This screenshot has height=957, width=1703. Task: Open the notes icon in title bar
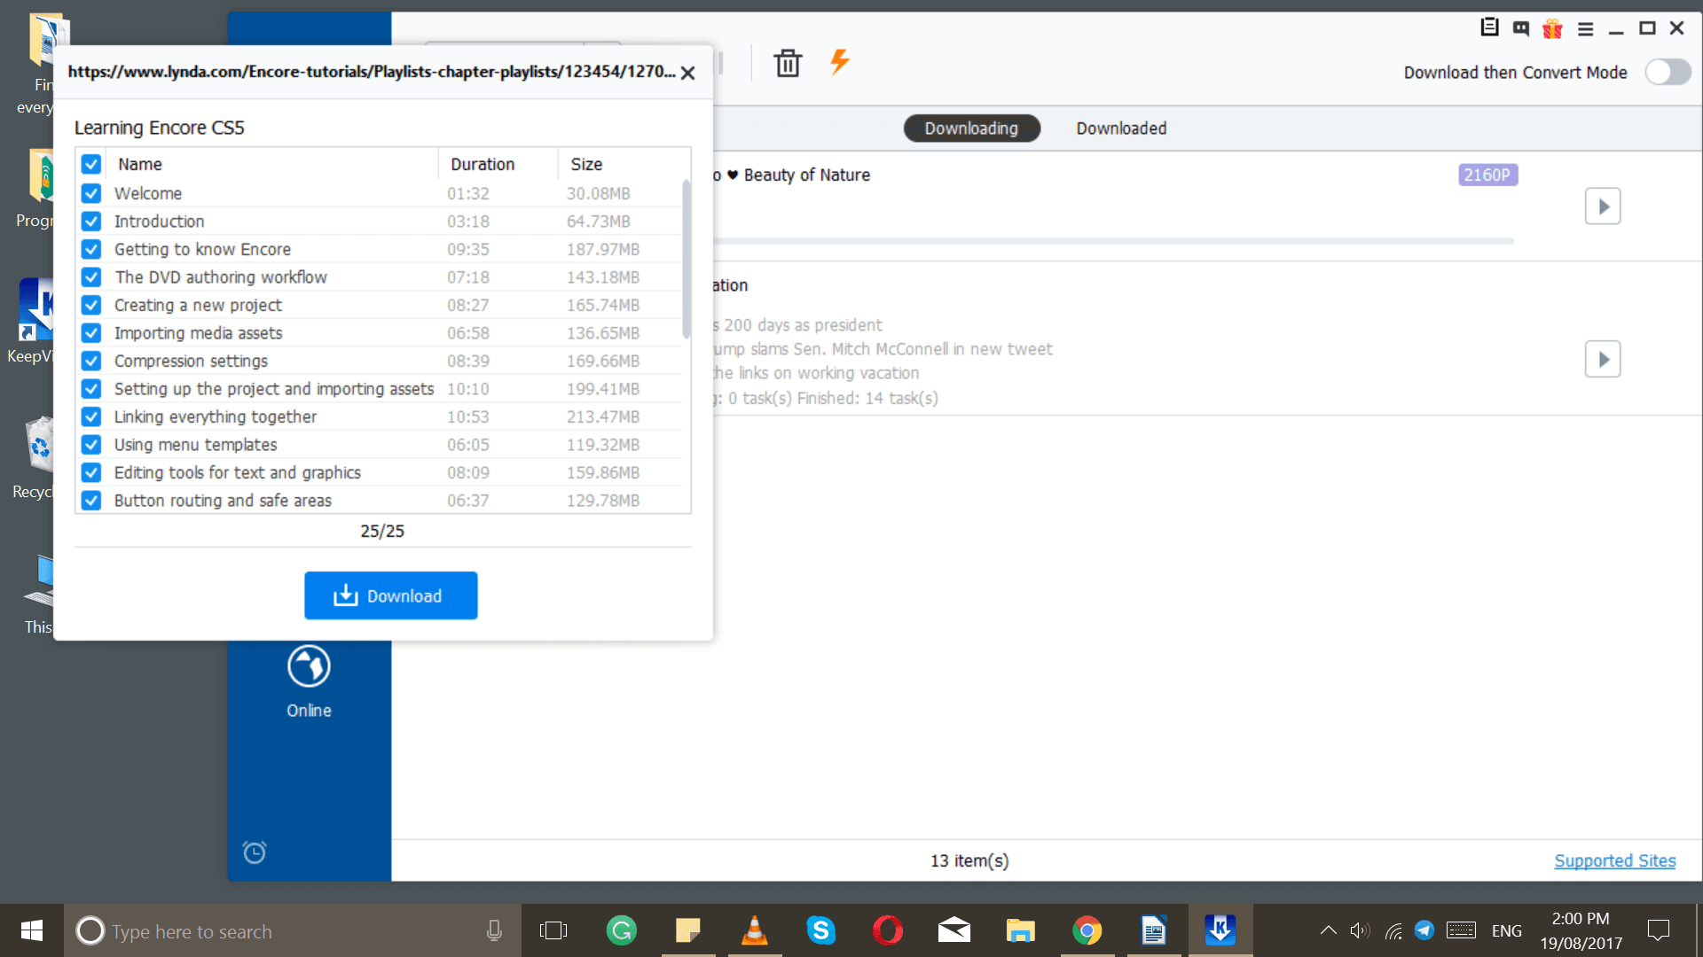coord(1489,27)
